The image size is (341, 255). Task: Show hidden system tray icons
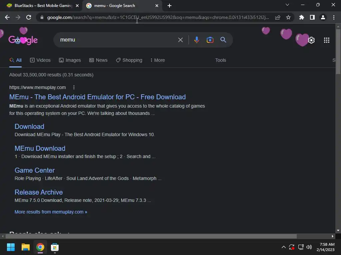click(284, 247)
